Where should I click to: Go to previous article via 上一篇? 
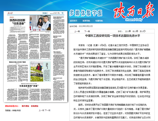click(77, 31)
